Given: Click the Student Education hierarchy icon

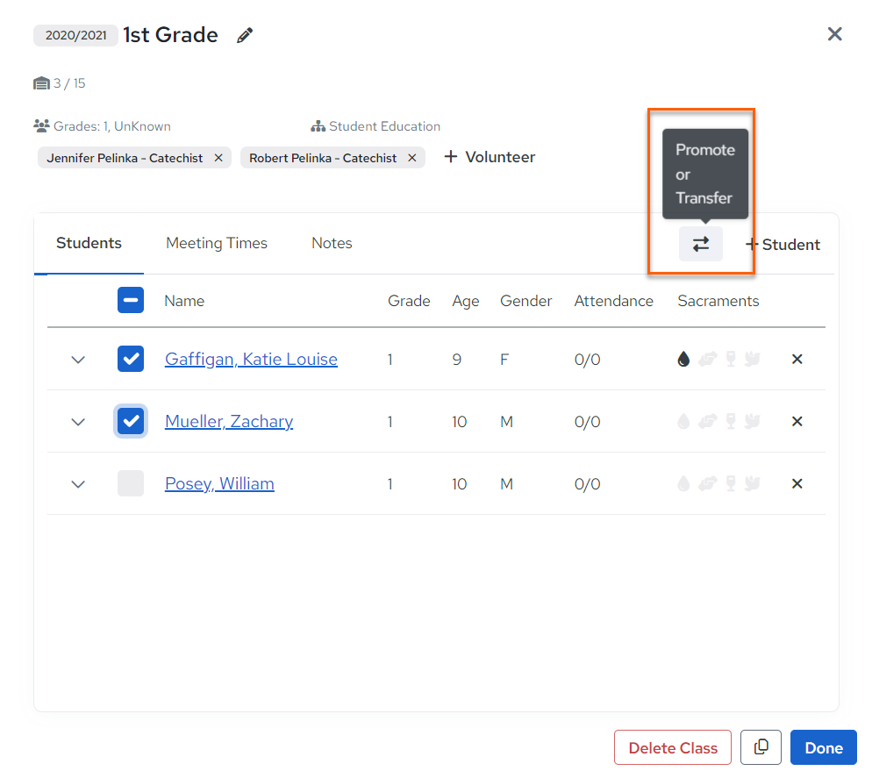Looking at the screenshot, I should click(x=318, y=126).
